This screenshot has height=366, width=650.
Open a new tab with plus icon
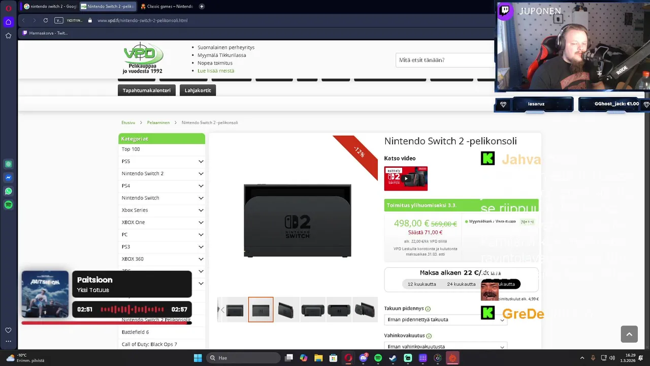(x=202, y=7)
